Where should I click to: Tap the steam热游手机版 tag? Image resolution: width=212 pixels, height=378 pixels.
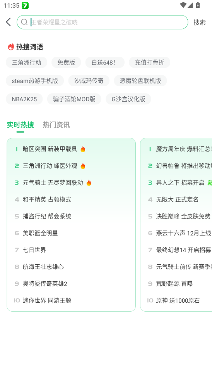coord(35,81)
